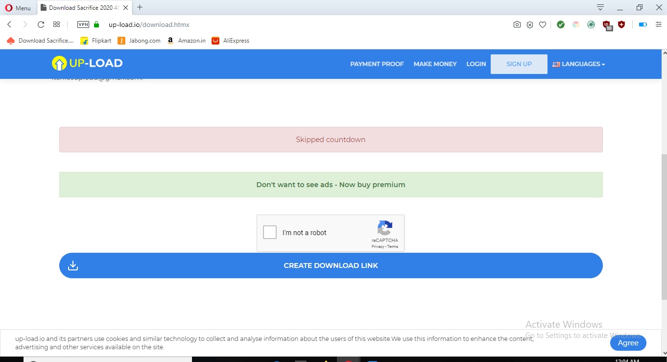The width and height of the screenshot is (667, 362).
Task: Open the shield-block extension icon
Action: coord(530,24)
